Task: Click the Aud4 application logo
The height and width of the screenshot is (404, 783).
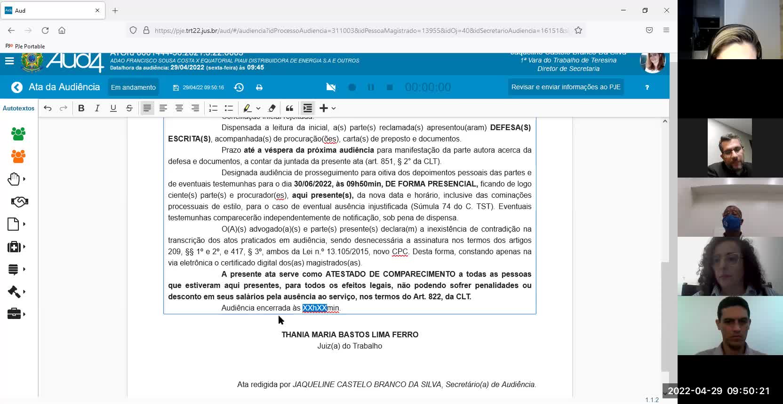Action: click(x=74, y=62)
